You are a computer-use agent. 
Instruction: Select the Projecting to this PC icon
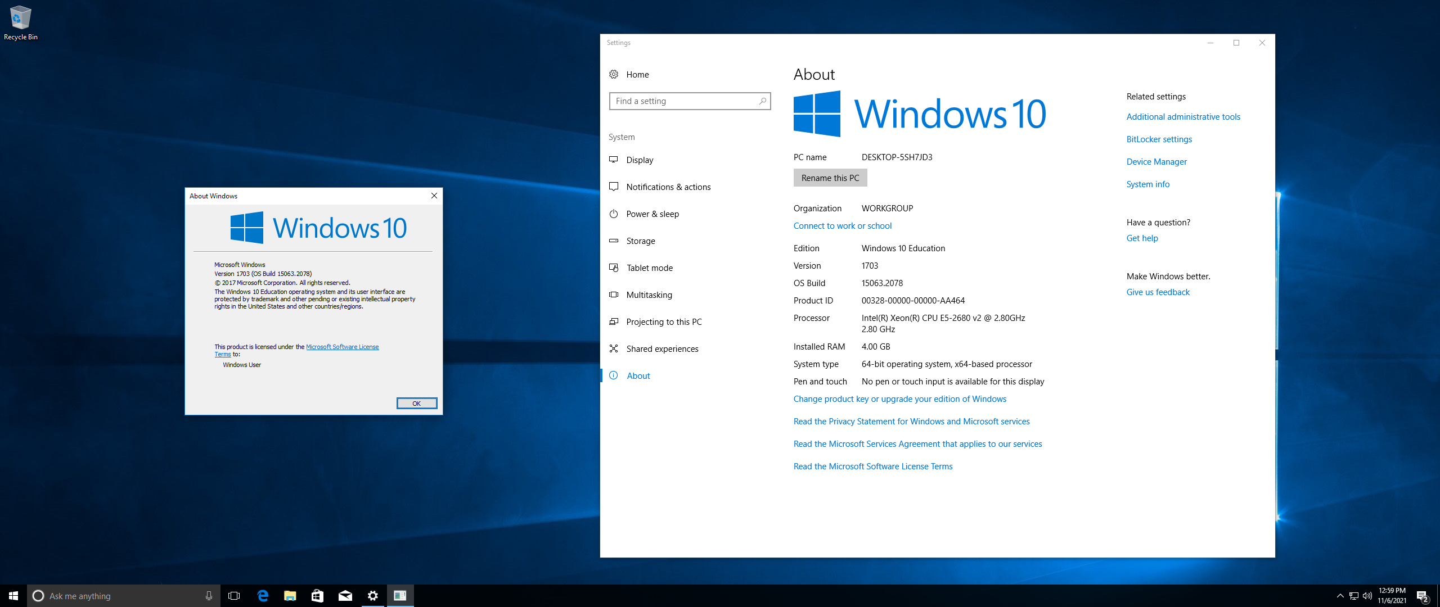point(614,321)
